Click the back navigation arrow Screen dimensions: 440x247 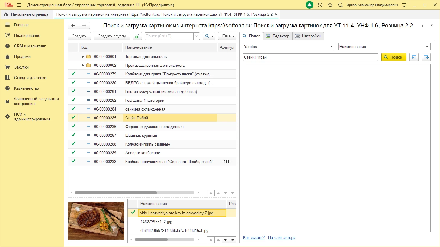point(73,25)
